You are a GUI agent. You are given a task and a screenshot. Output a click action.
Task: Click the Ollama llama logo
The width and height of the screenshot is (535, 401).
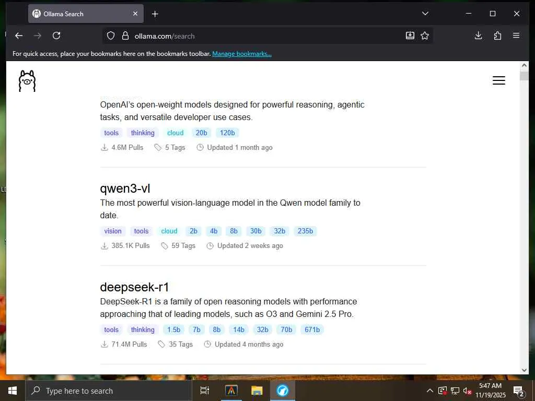(x=27, y=81)
